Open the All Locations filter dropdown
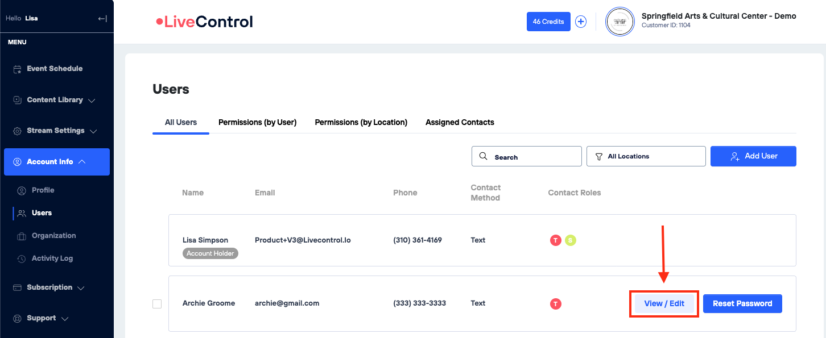Screen dimensions: 826x338 pos(646,156)
